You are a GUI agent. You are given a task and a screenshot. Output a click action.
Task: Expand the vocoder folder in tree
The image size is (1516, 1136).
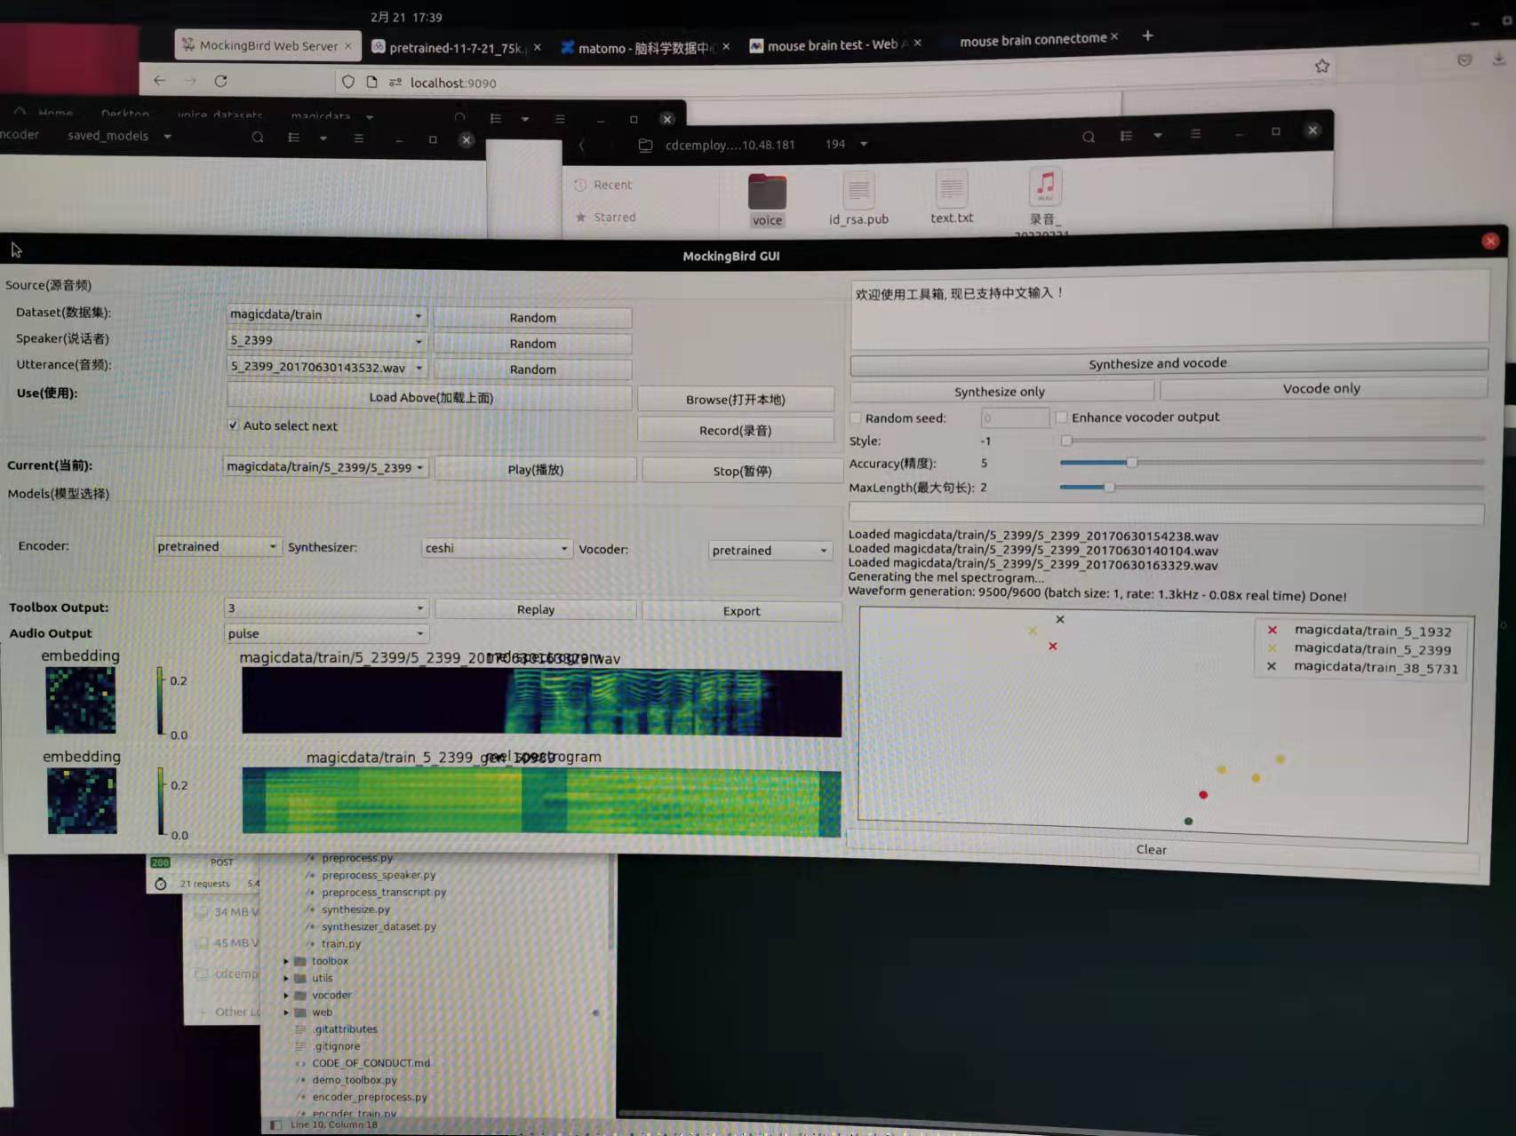tap(286, 996)
